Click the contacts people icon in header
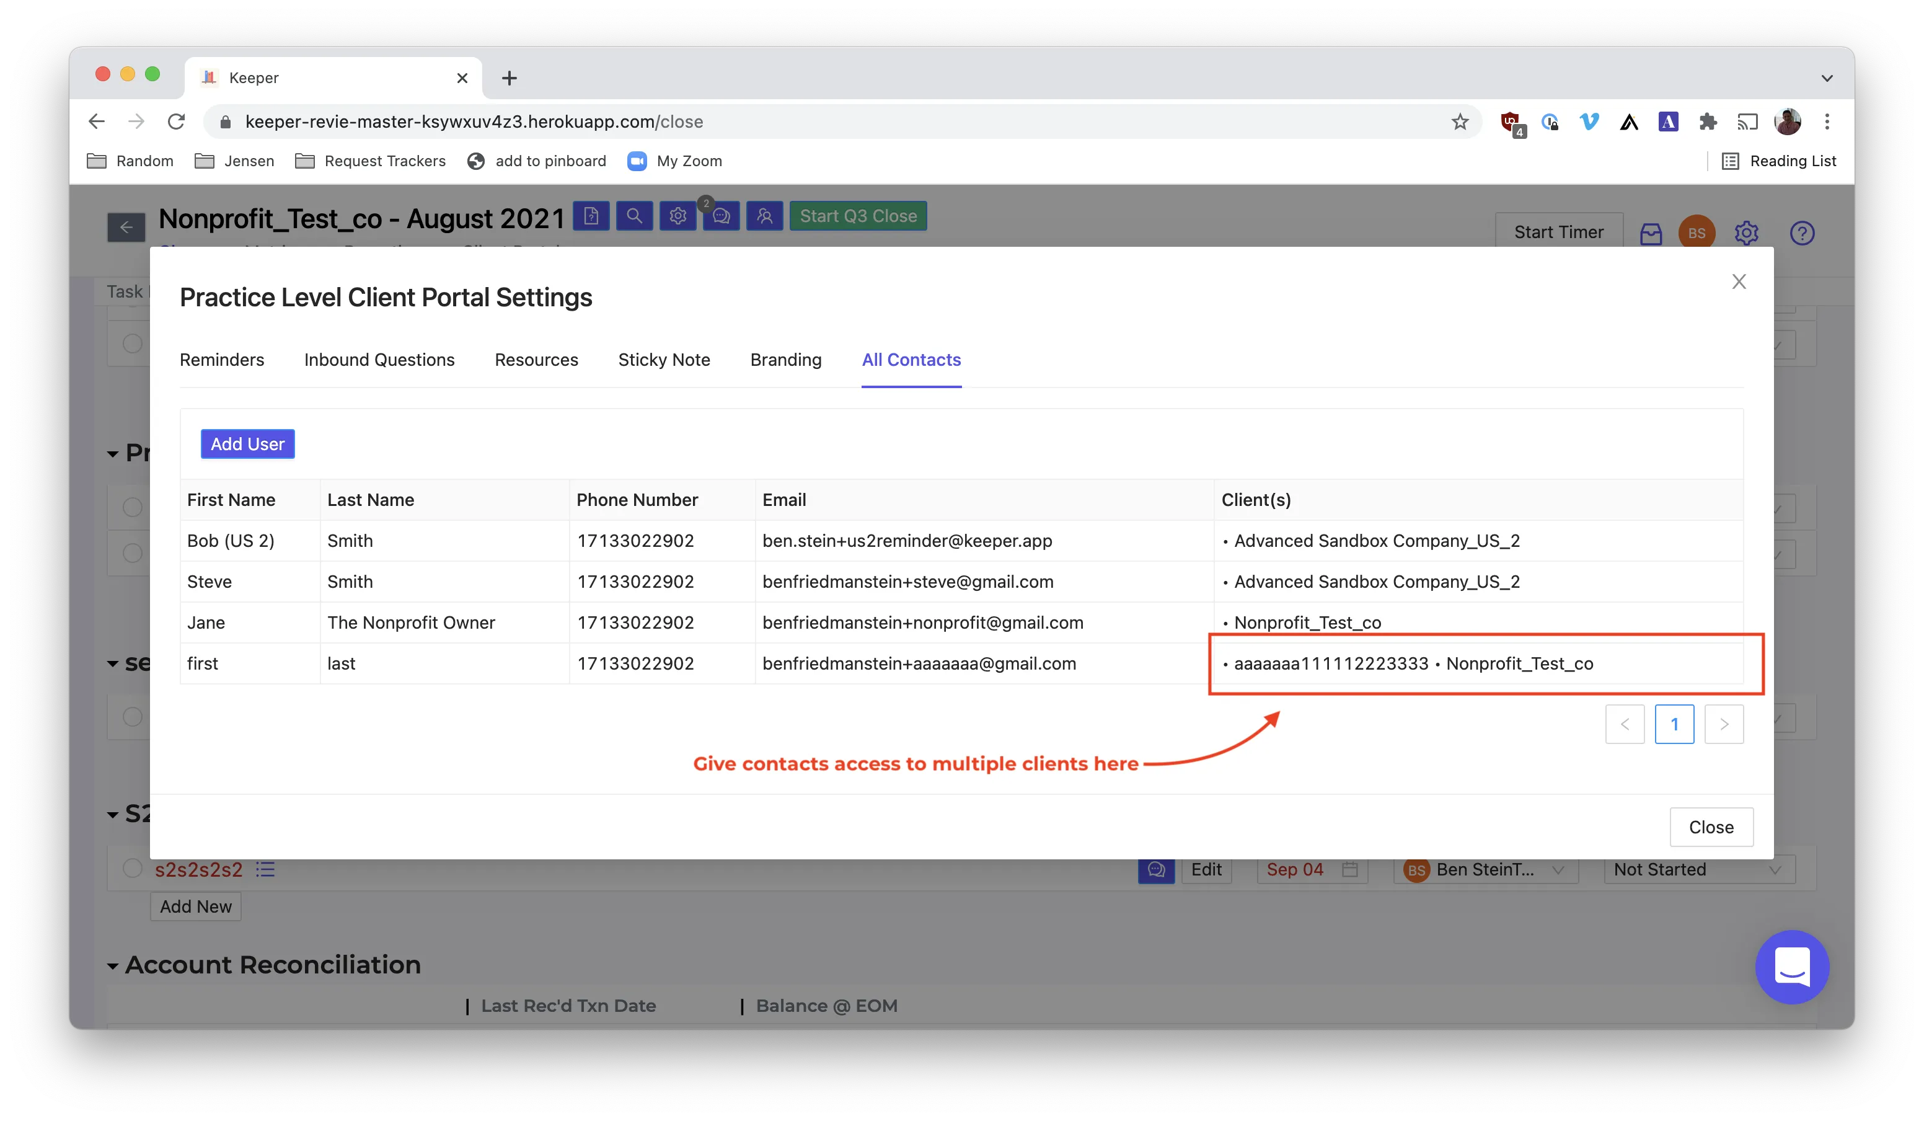The width and height of the screenshot is (1924, 1121). point(765,217)
